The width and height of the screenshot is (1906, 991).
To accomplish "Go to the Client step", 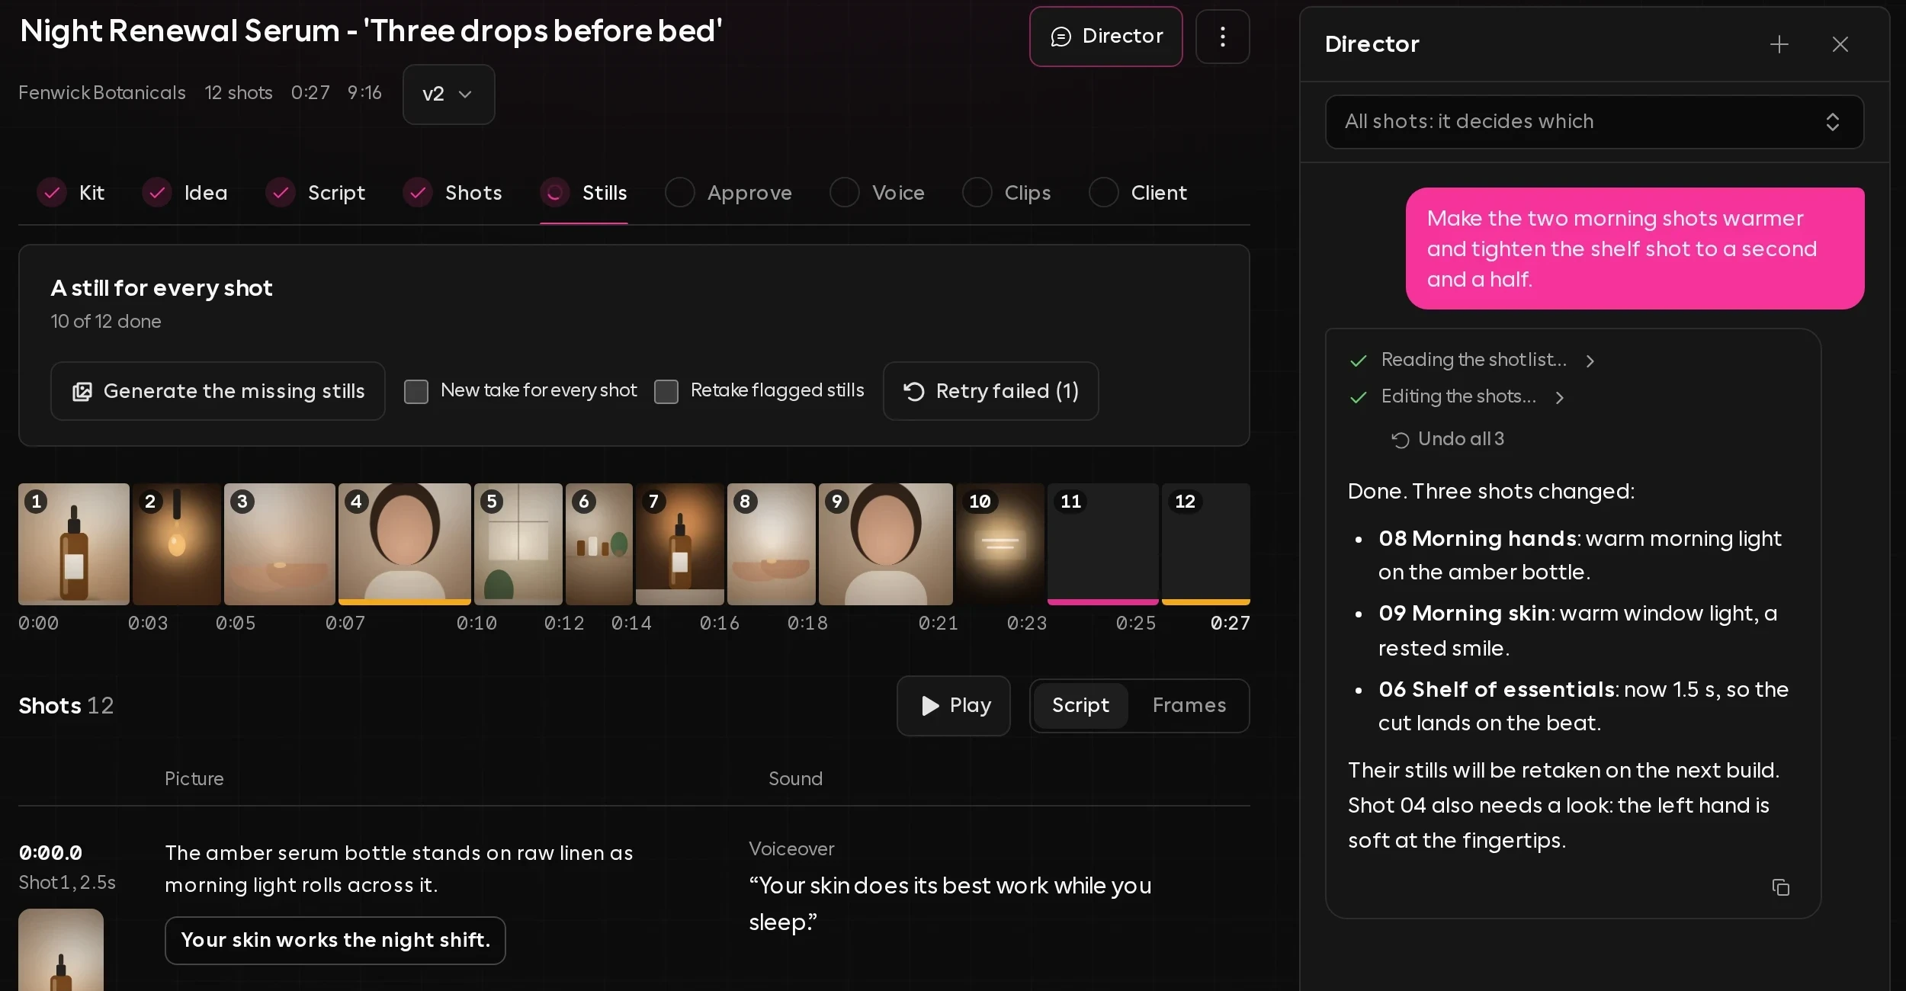I will [x=1138, y=193].
